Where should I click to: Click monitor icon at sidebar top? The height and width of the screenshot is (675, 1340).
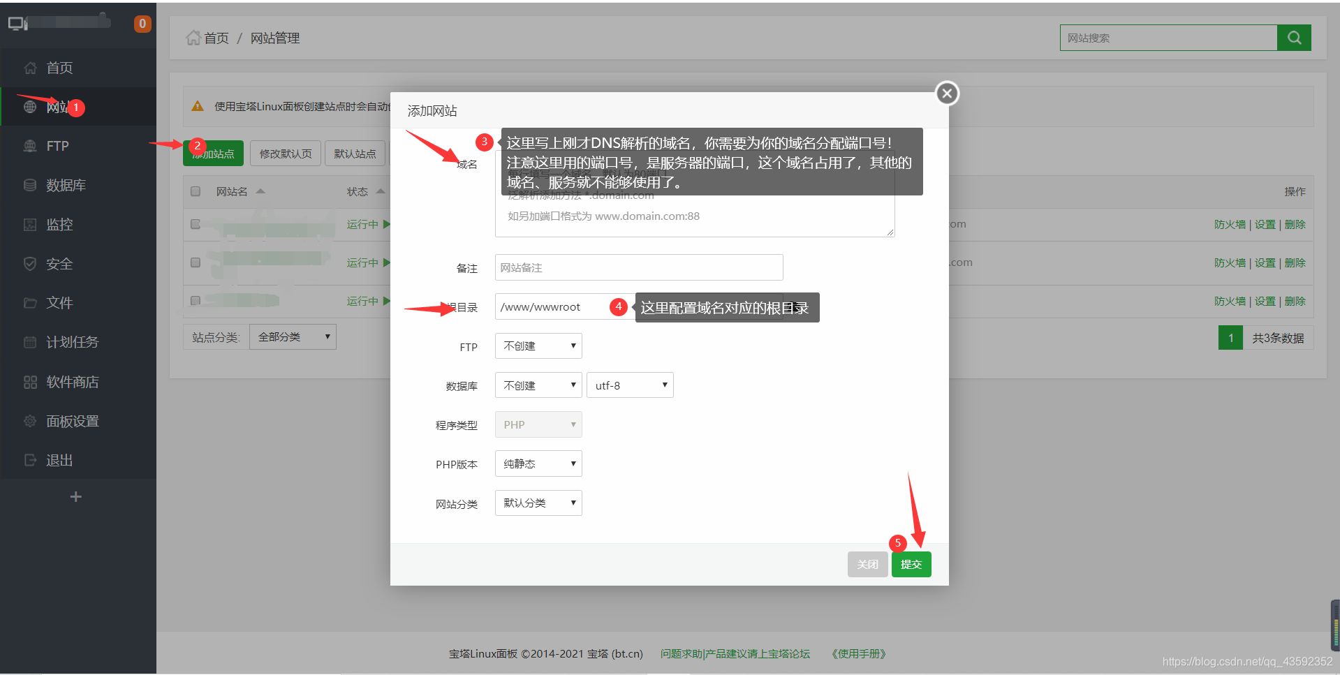coord(17,24)
